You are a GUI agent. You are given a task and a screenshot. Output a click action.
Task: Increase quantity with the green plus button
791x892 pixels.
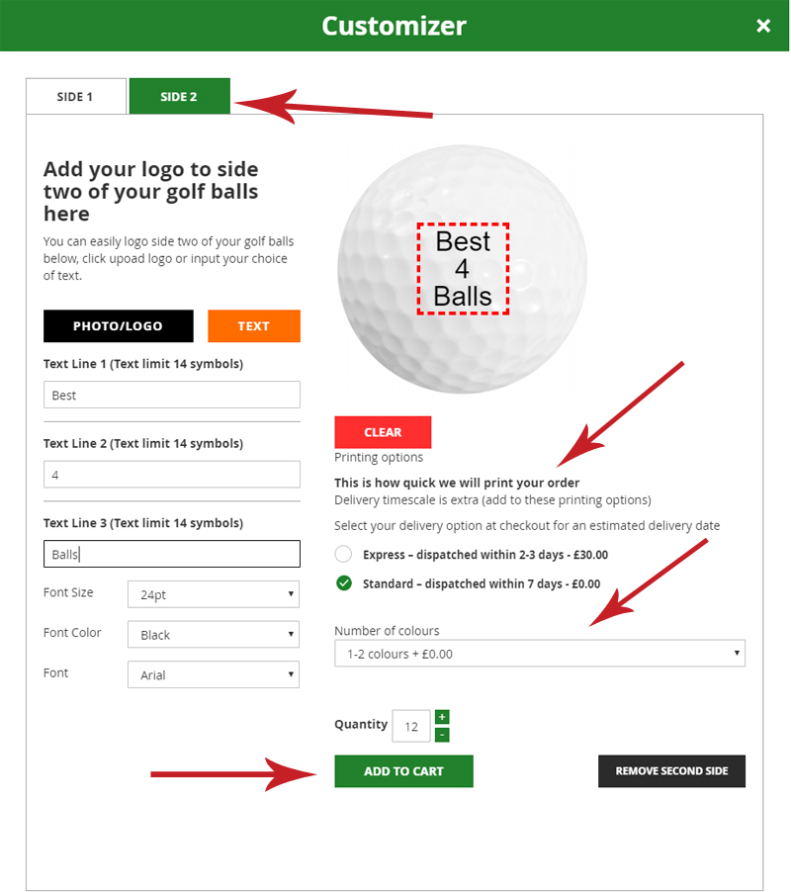(x=442, y=717)
